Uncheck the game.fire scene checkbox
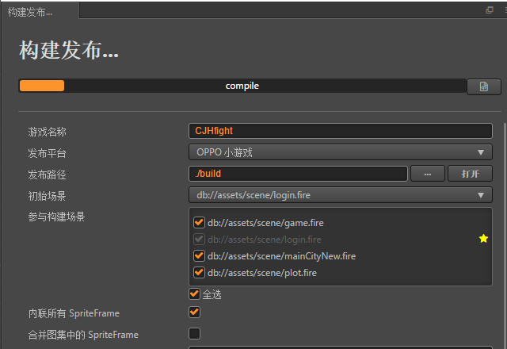 (x=199, y=222)
